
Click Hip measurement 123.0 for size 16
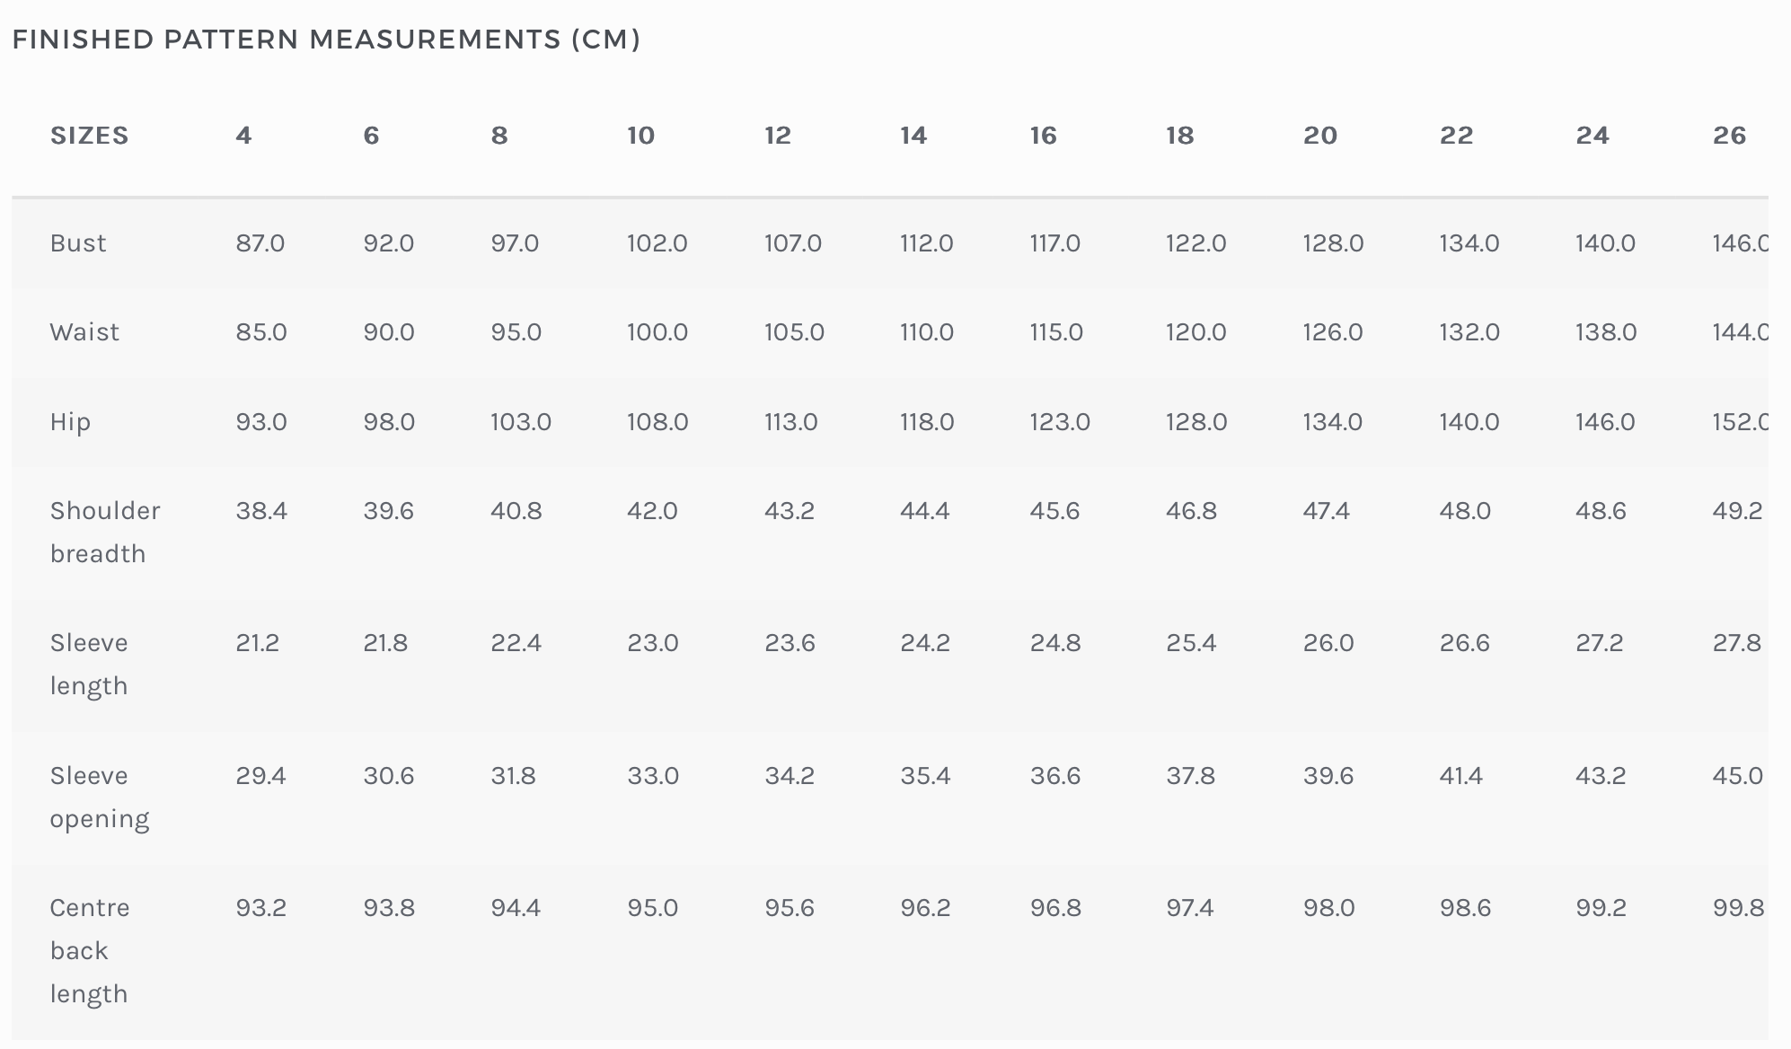[x=1060, y=422]
